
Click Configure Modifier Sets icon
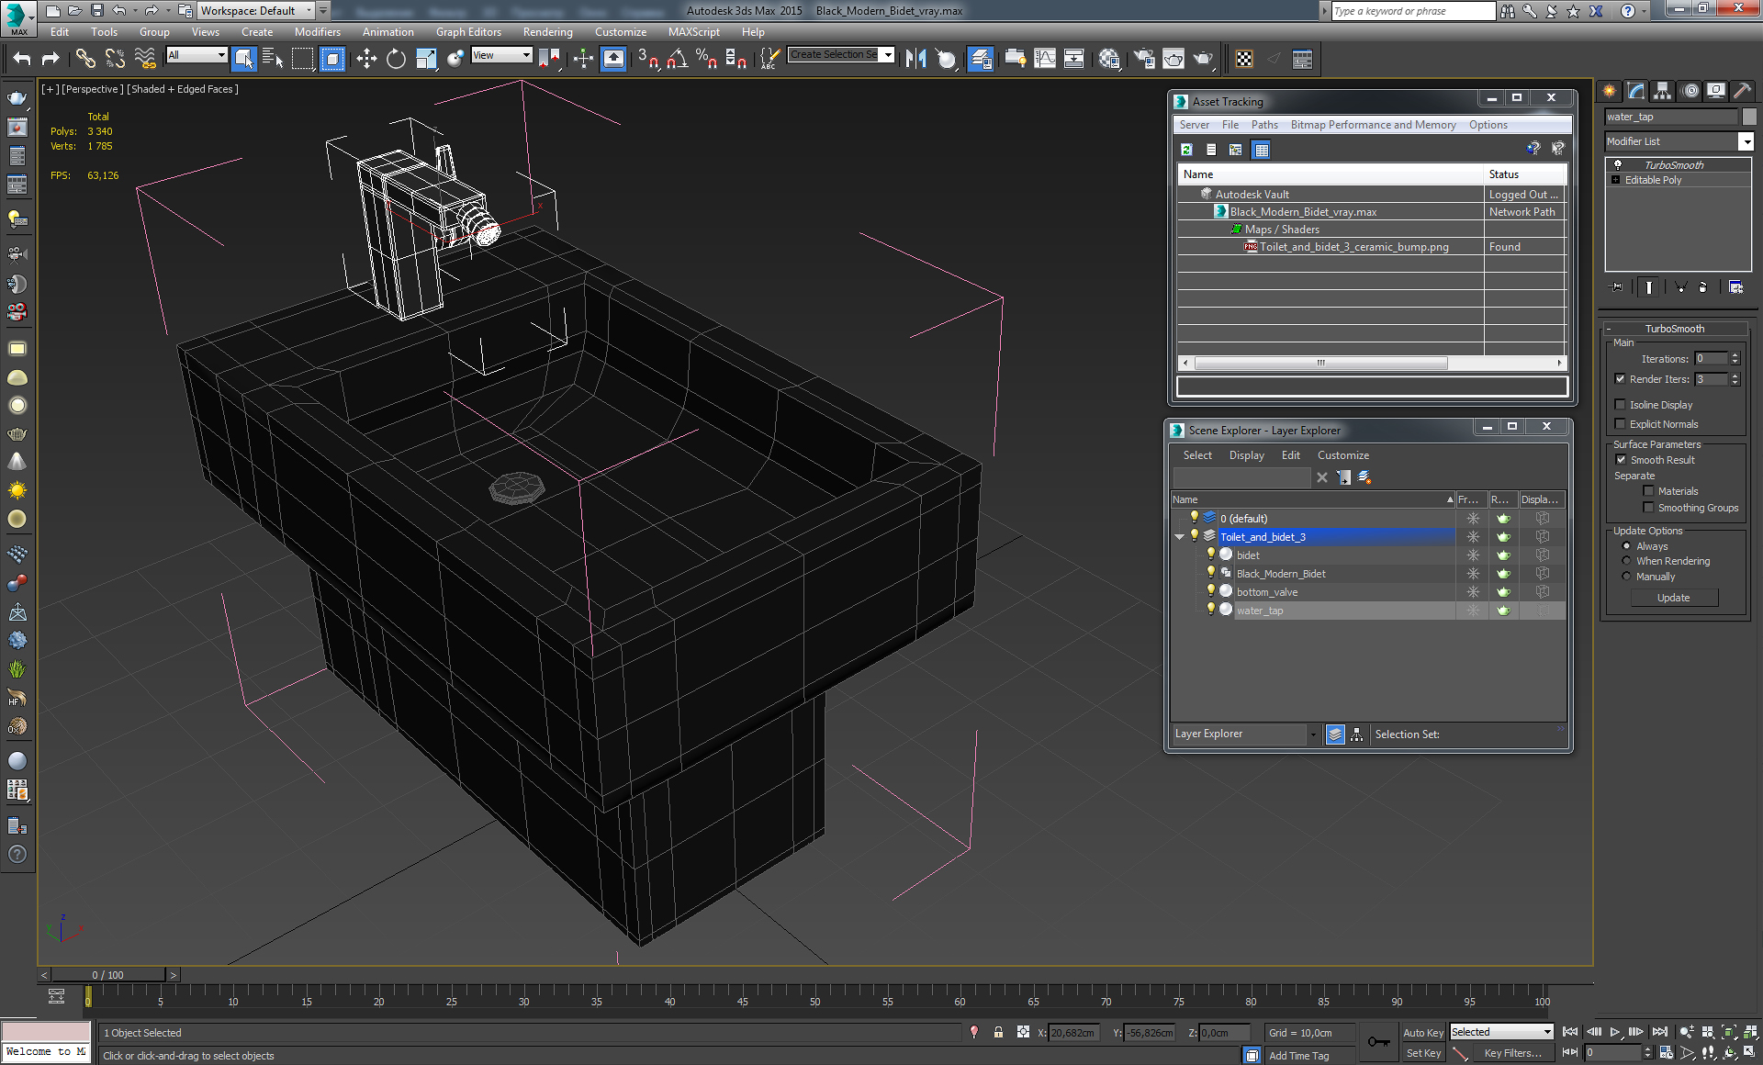point(1735,287)
